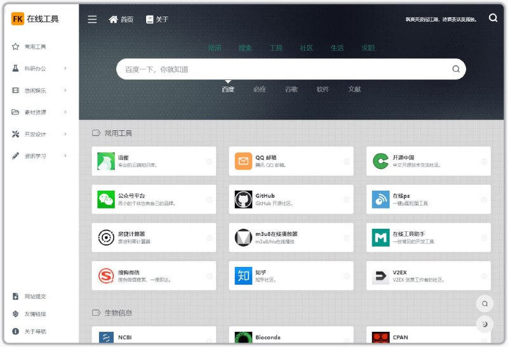
Task: Open the 房贷计算器 icon
Action: 106,238
